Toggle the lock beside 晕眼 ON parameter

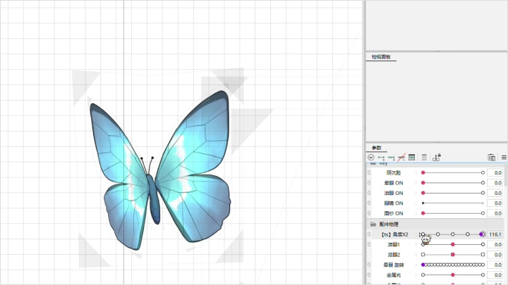click(369, 183)
